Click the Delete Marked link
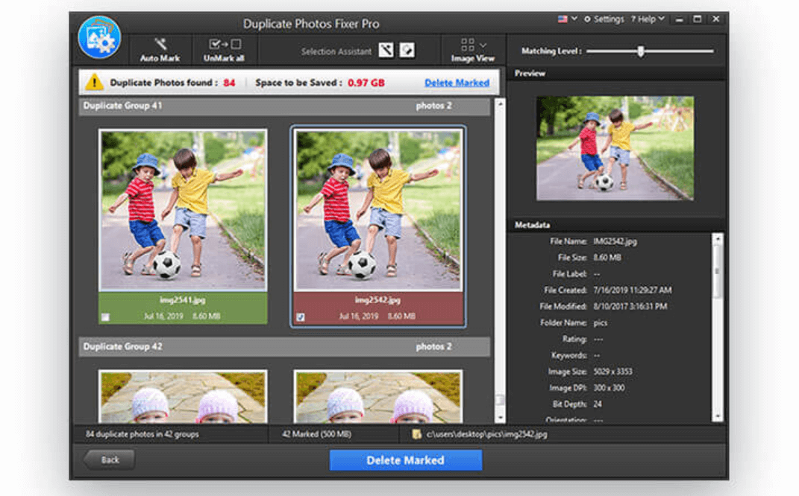Screen dimensions: 799x496 tap(457, 83)
